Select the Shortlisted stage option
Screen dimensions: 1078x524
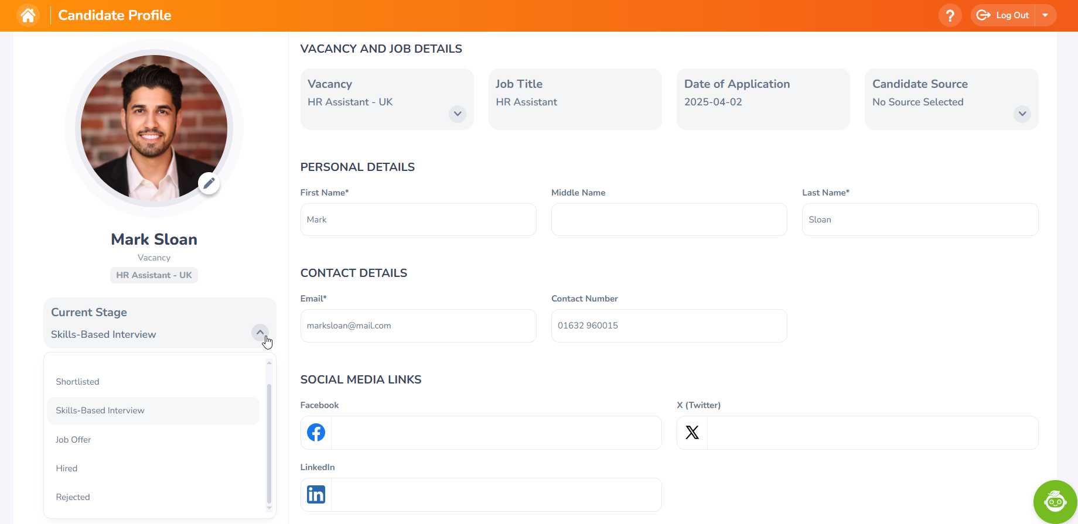click(x=78, y=382)
